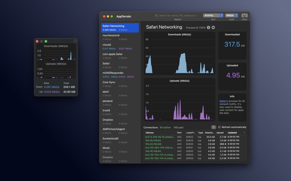This screenshot has height=181, width=291.
Task: Select connection row with local port 62923
Action: tap(195, 140)
